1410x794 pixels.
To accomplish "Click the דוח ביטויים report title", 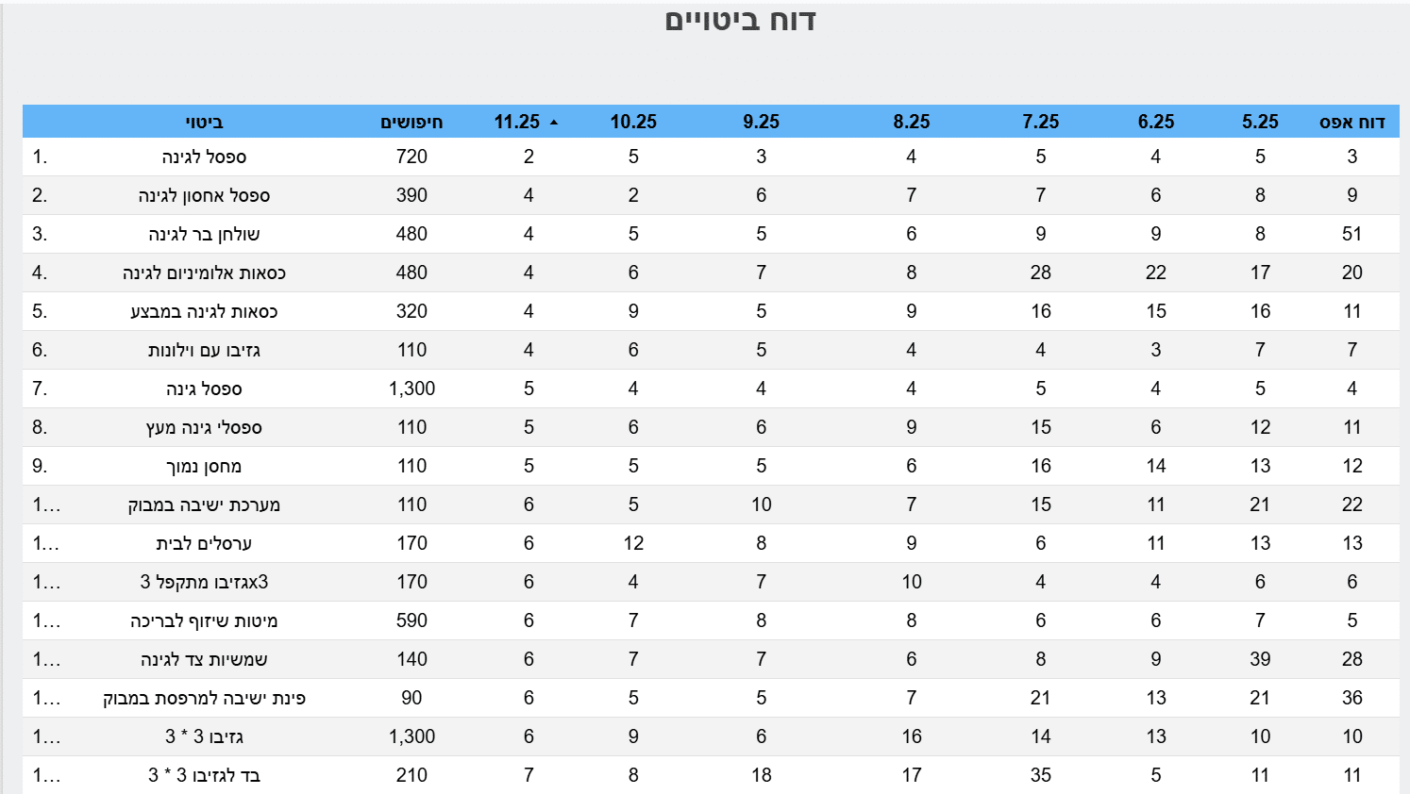I will pyautogui.click(x=740, y=21).
